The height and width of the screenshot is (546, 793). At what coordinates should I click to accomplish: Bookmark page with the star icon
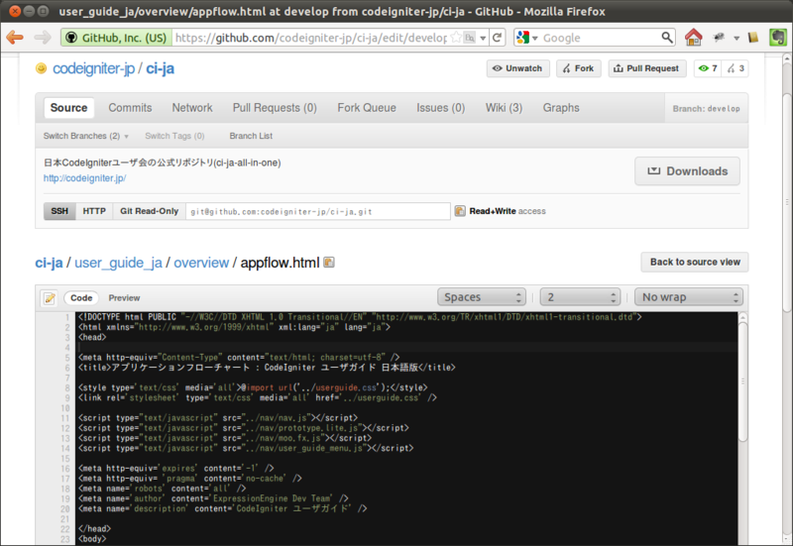[456, 38]
